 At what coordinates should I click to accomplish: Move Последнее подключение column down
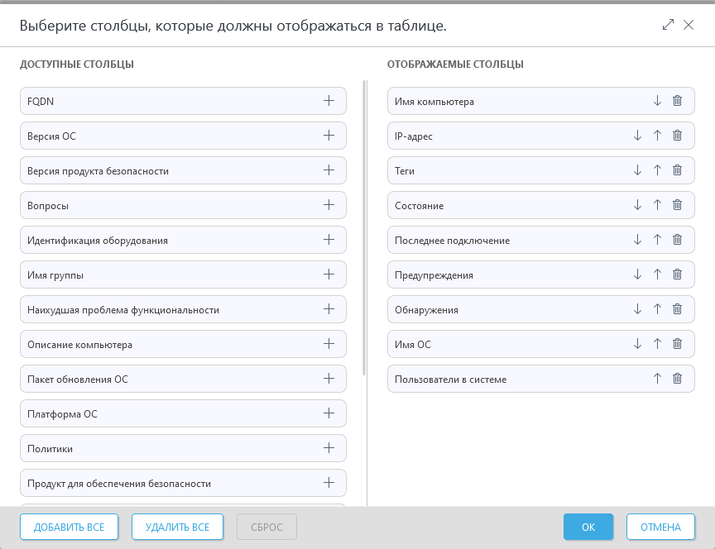point(637,240)
